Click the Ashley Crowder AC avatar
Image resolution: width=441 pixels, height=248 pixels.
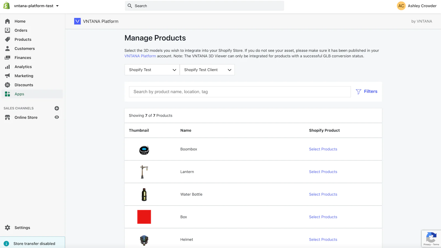pos(401,6)
